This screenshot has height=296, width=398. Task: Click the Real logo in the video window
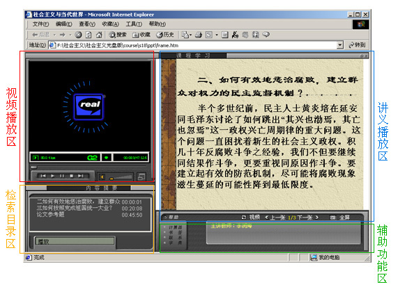[x=89, y=107]
